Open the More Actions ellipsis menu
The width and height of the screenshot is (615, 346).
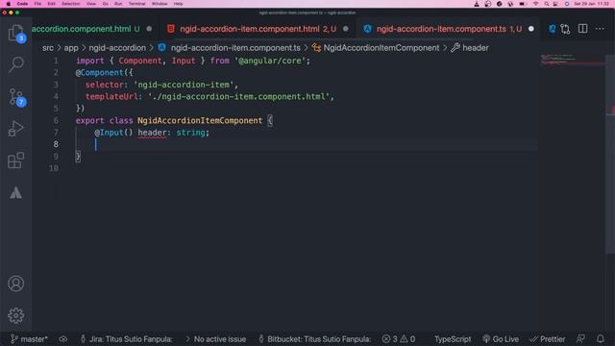coord(600,29)
